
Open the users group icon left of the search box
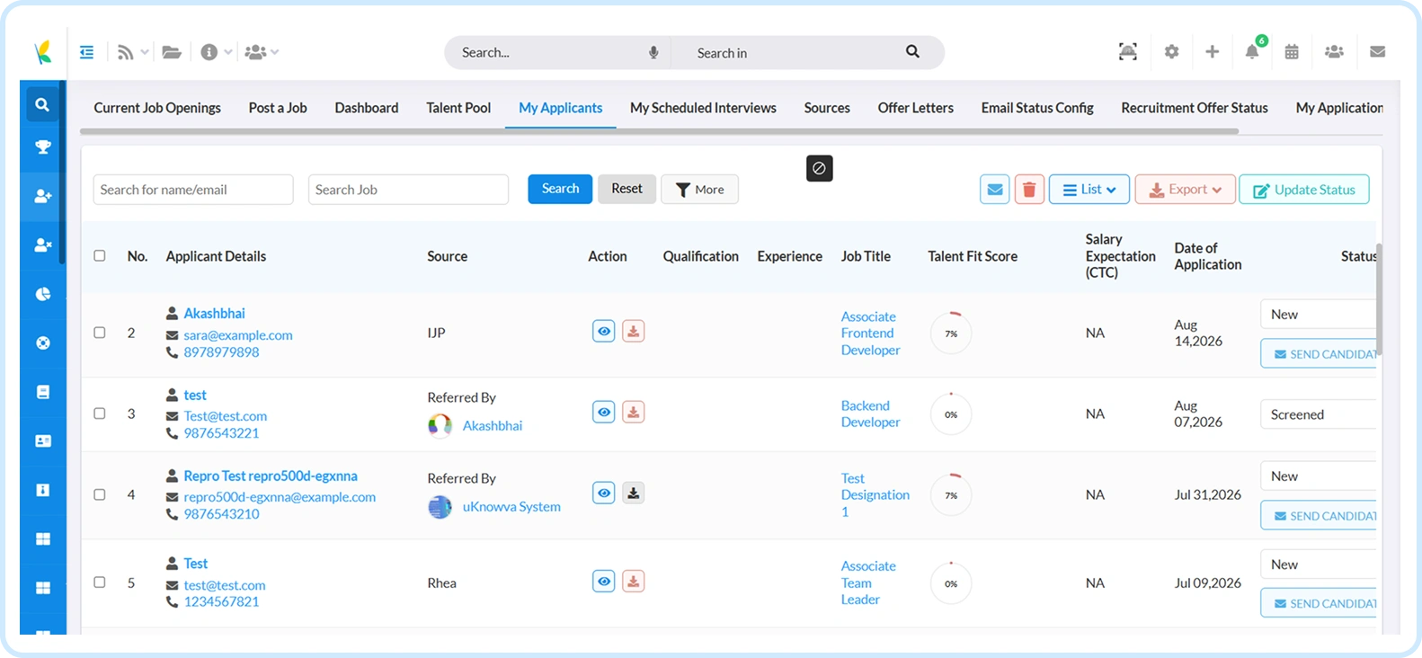click(x=256, y=52)
